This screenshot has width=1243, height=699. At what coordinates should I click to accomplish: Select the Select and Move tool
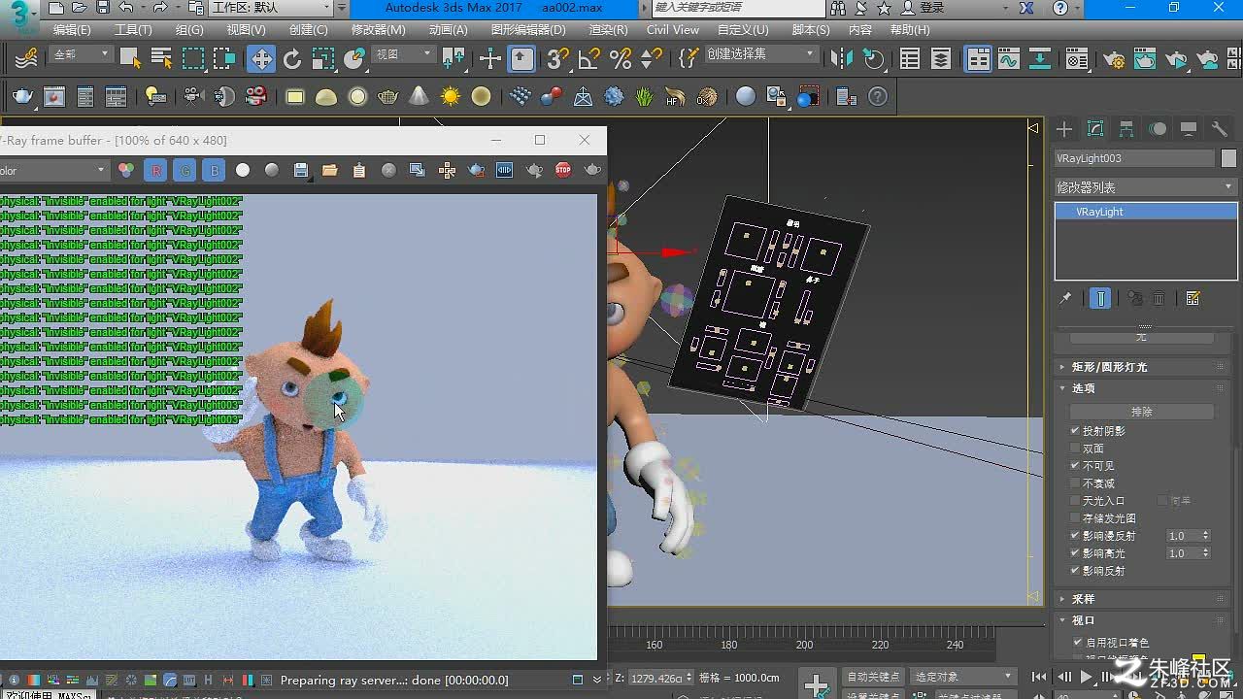261,59
